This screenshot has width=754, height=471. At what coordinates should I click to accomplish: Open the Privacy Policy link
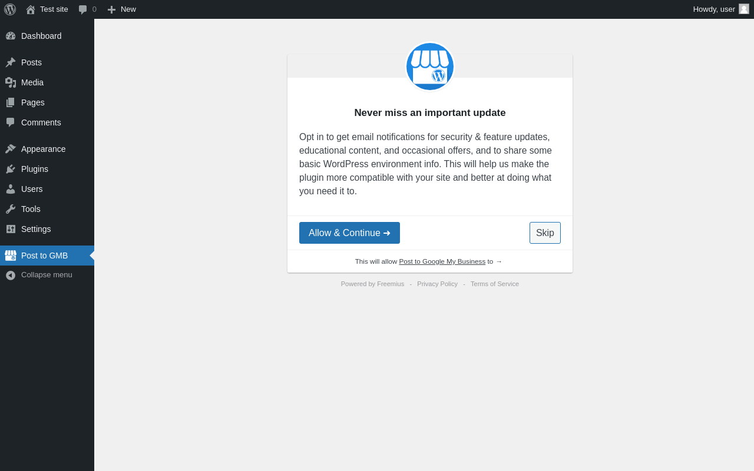437,284
